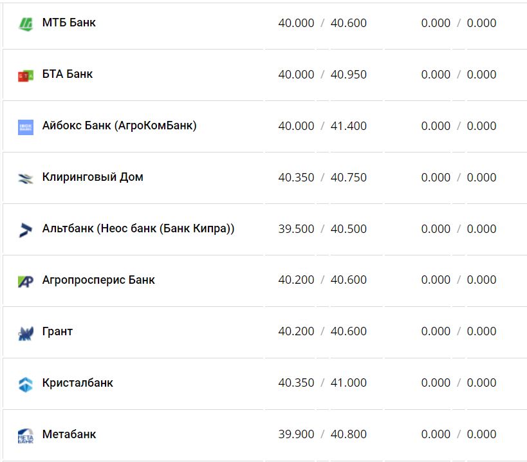Select Айбокс Банк (АгроКомБанк) name
This screenshot has height=462, width=527.
point(119,125)
